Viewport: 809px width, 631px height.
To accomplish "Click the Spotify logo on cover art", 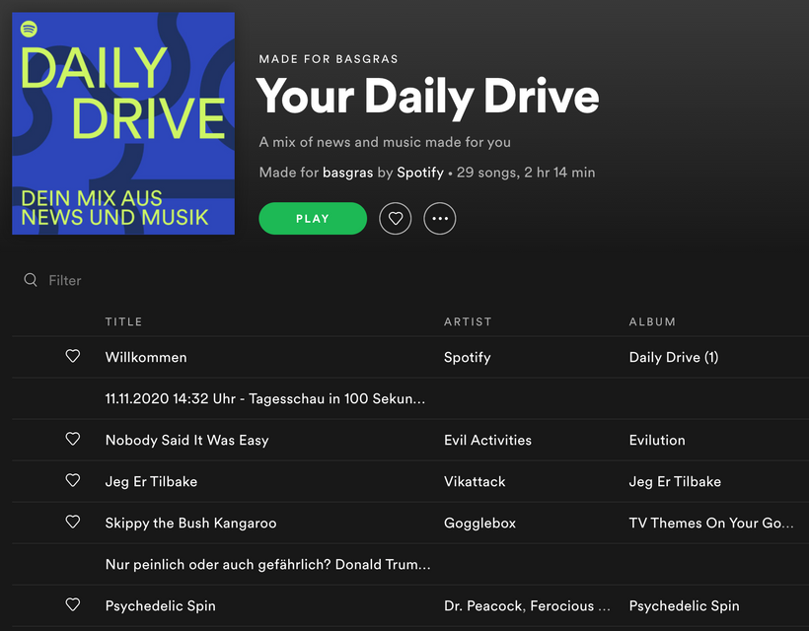I will click(x=29, y=29).
